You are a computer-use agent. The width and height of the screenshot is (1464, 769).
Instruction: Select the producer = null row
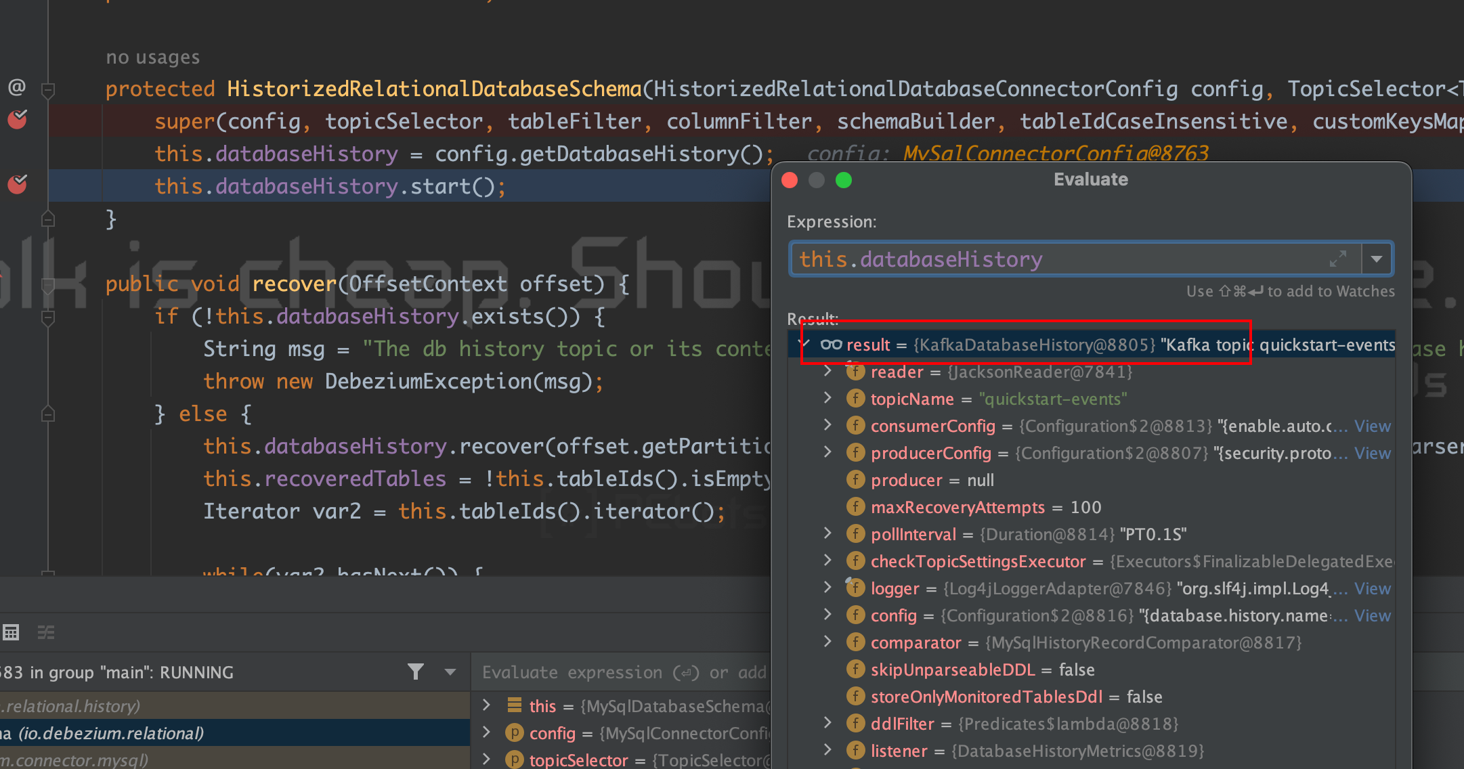(x=1092, y=480)
